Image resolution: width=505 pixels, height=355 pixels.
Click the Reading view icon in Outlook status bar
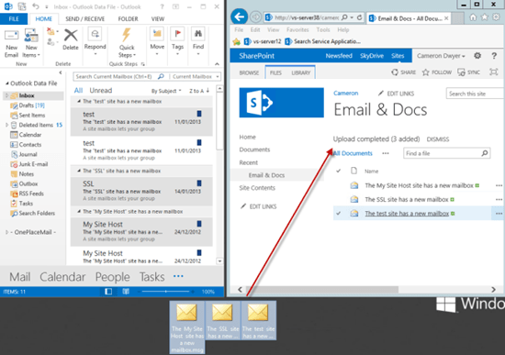(x=126, y=292)
